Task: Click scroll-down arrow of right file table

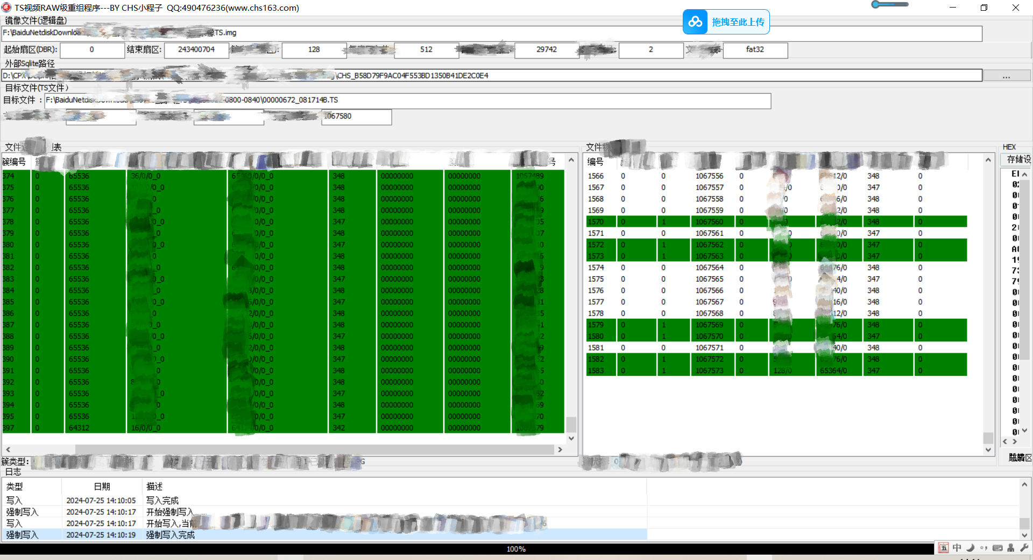Action: 988,450
